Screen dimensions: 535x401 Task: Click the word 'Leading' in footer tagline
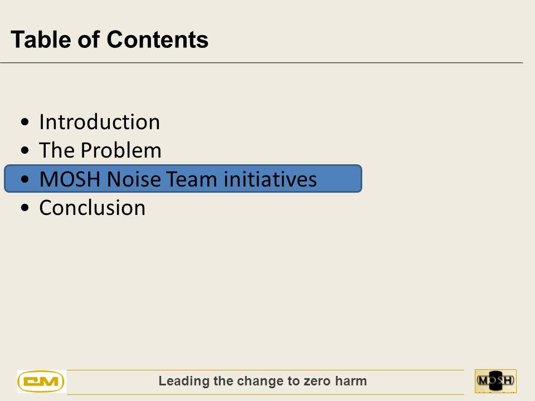pos(184,381)
